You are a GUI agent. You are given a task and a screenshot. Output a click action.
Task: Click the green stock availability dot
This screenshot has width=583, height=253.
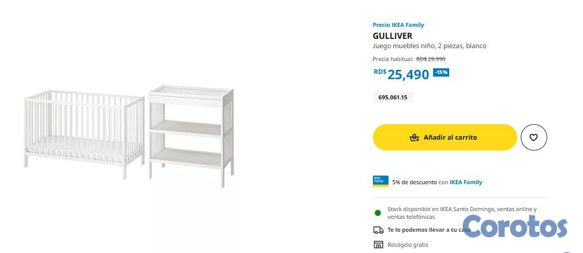click(x=378, y=213)
